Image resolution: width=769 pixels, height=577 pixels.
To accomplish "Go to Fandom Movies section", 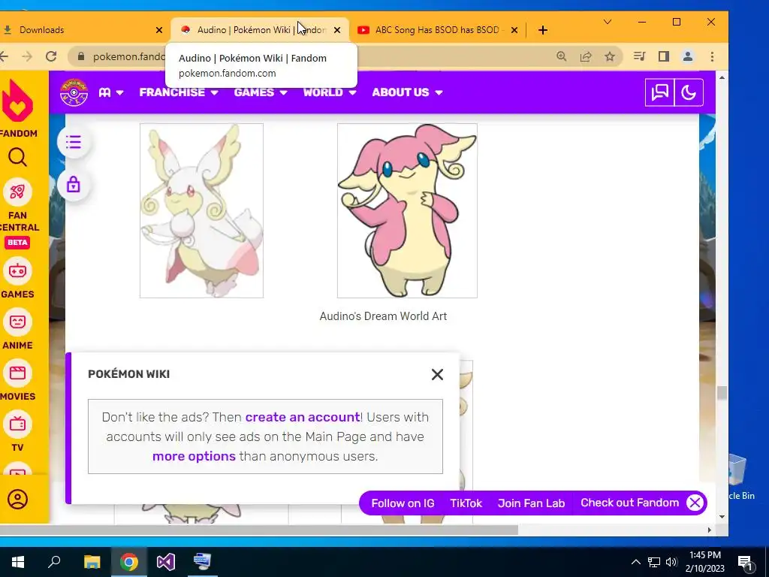I will point(18,381).
